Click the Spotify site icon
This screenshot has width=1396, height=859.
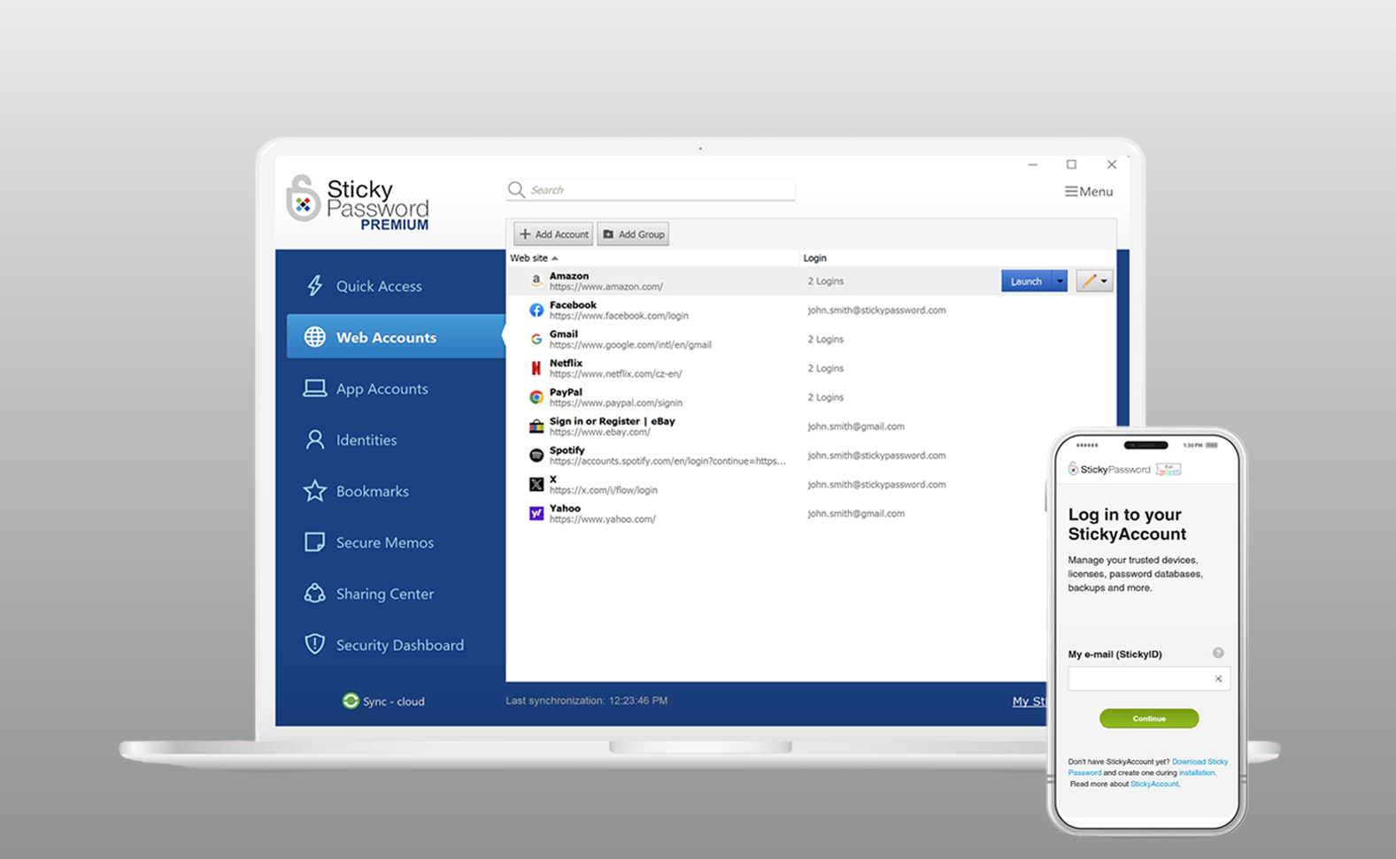536,455
